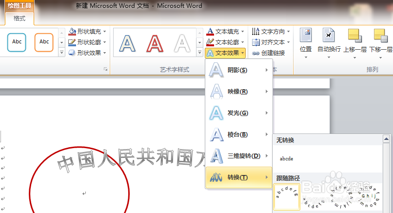This screenshot has width=393, height=213.
Task: Open the 转换(T) transform submenu
Action: click(239, 177)
